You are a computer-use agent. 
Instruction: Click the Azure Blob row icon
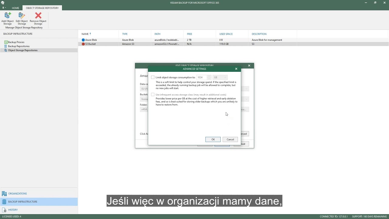point(83,40)
